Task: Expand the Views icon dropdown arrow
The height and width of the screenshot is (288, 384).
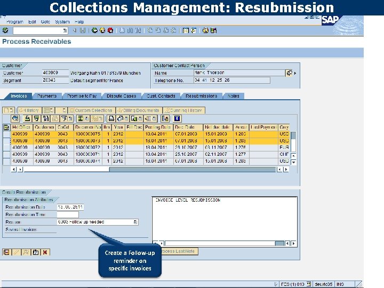Action: coord(126,119)
